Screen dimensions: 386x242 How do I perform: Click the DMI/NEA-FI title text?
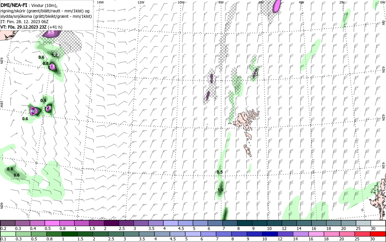[14, 6]
